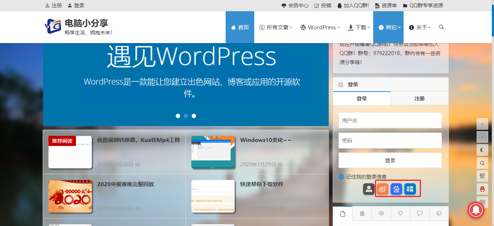Open 会员中心 in top bar
Image resolution: width=494 pixels, height=226 pixels.
(295, 5)
